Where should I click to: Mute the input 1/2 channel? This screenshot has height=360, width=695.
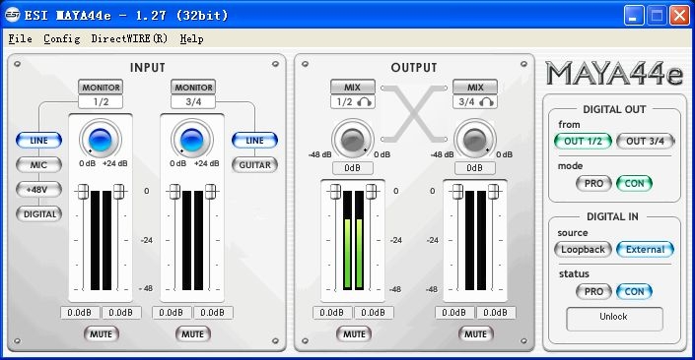point(102,333)
